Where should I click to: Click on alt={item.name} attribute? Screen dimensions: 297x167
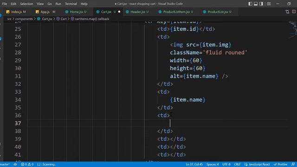pyautogui.click(x=194, y=76)
